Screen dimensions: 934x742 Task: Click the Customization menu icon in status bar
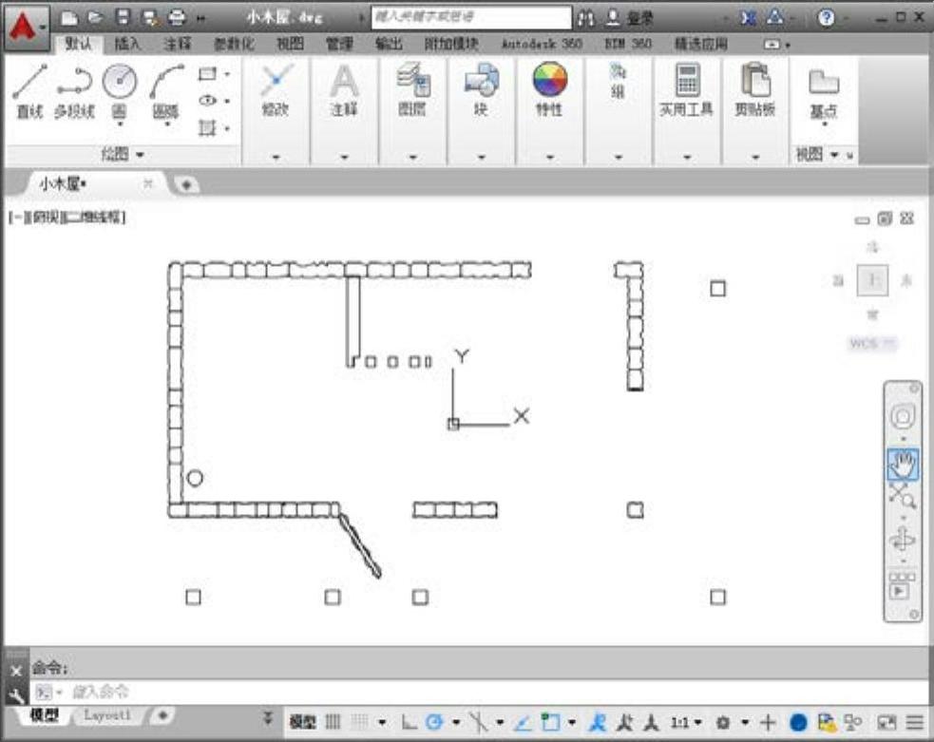(915, 722)
